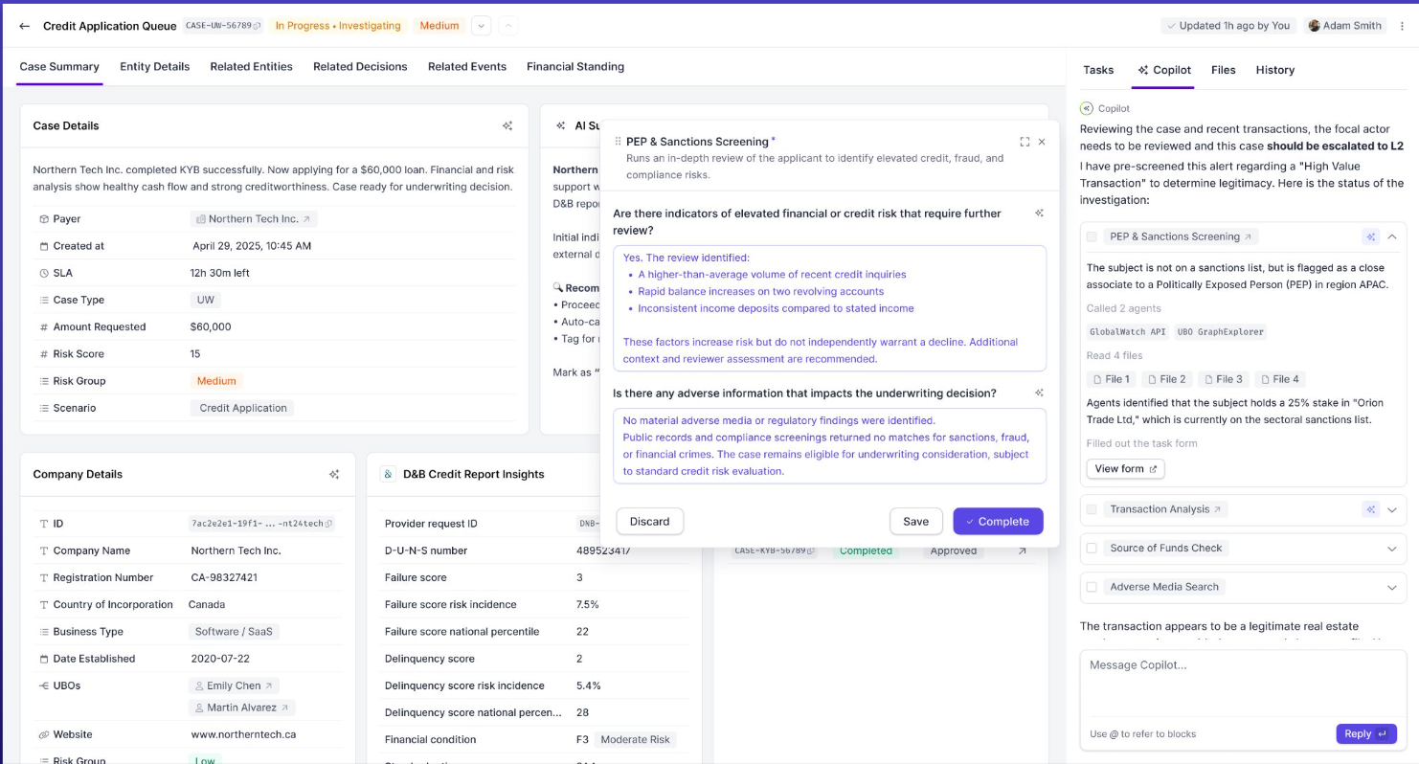Screen dimensions: 1419x764
Task: Check the Transaction Analysis task checkbox
Action: [1092, 509]
